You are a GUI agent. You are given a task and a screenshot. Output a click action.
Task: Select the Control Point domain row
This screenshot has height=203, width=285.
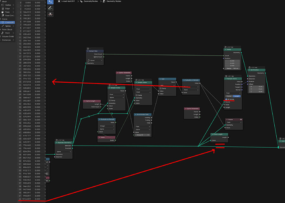7,22
